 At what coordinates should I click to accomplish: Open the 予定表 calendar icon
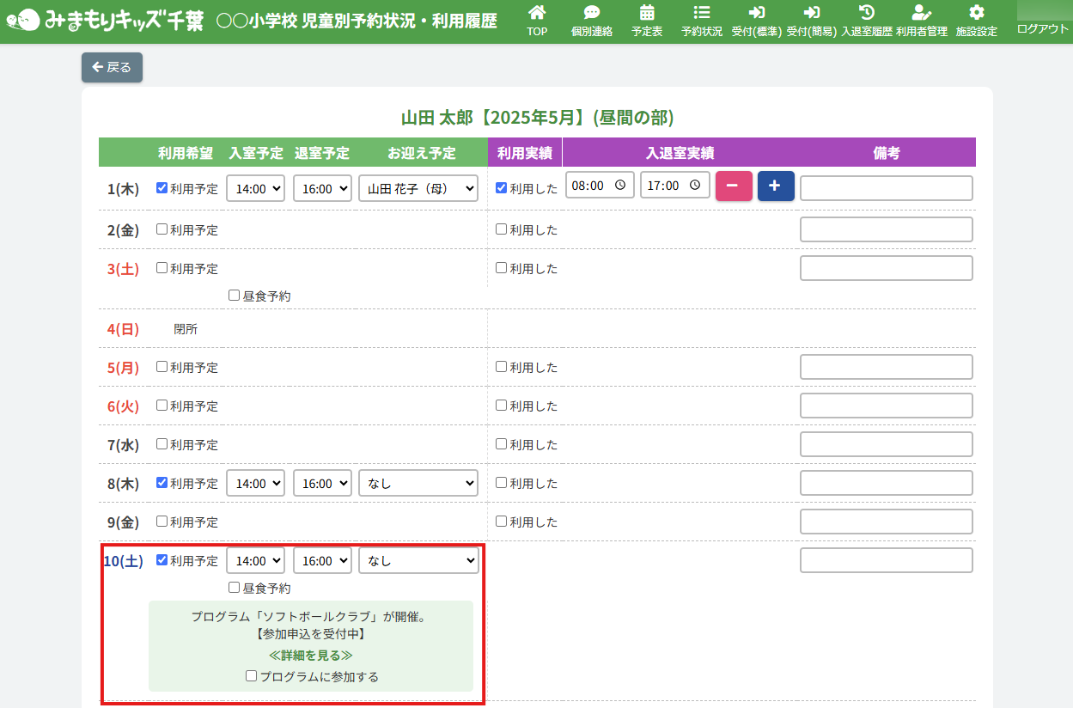point(647,13)
